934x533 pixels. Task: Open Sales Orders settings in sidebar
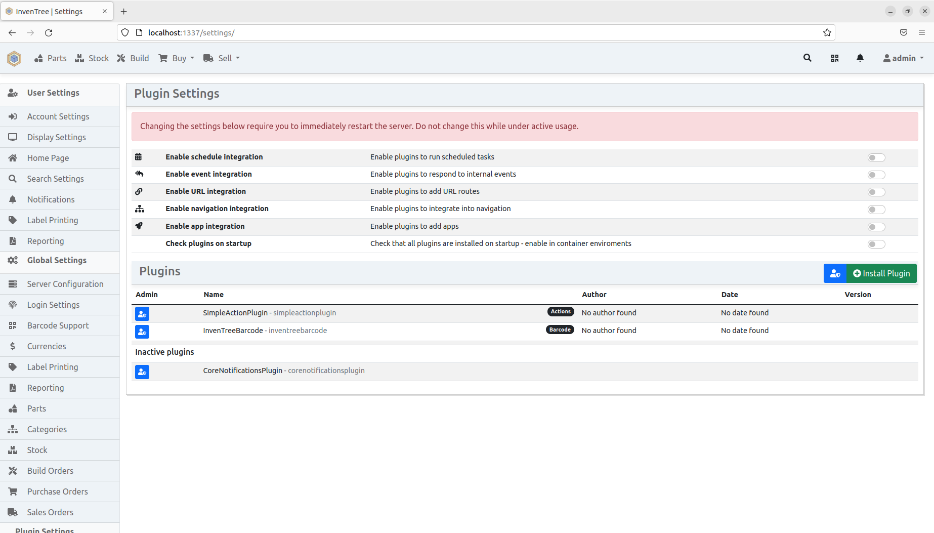point(60,512)
